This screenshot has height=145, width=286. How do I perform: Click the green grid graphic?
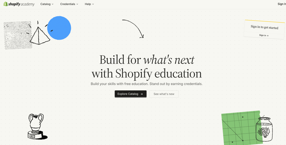(x=238, y=128)
